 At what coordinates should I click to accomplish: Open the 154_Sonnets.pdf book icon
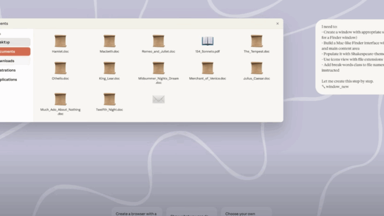click(x=207, y=41)
